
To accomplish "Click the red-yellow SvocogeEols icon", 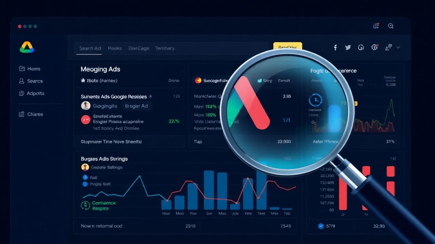I will click(198, 80).
